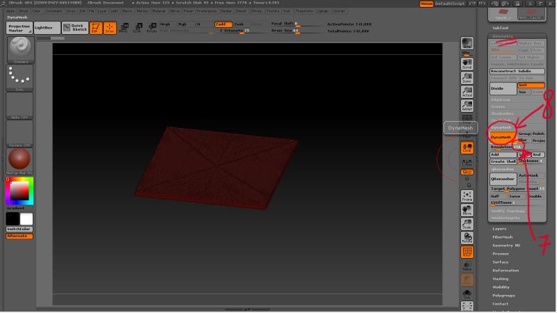
Task: Adjust the Target Polygons Count slider
Action: coord(517,189)
